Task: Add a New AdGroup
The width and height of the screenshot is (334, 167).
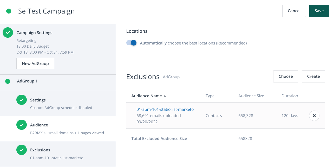Action: click(35, 63)
